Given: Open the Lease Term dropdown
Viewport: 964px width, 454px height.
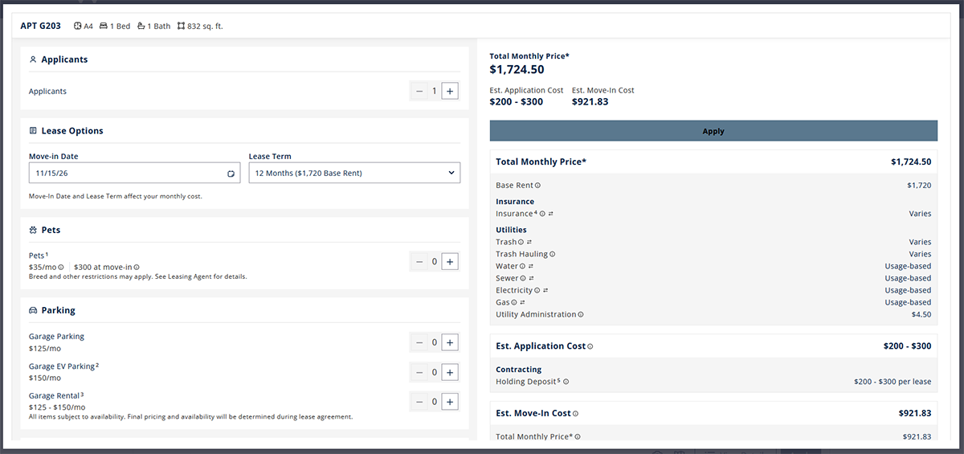Looking at the screenshot, I should tap(354, 173).
